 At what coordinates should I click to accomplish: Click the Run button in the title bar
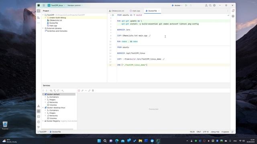coord(186,5)
